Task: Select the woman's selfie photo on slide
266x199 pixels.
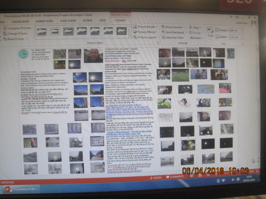Action: point(93,56)
